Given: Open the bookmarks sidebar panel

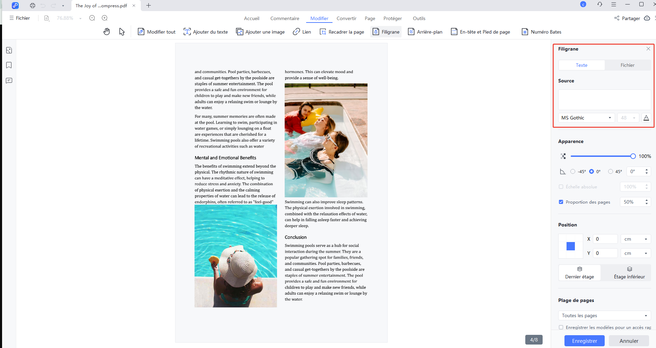Looking at the screenshot, I should coord(9,65).
